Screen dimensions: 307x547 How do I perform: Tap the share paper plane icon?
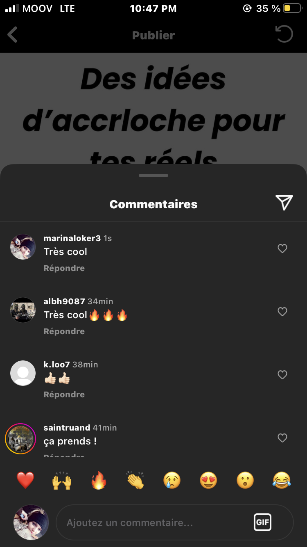[x=284, y=203]
